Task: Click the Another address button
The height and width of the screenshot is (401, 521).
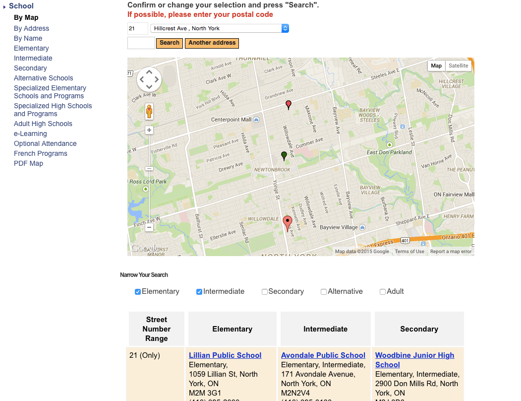Action: 212,43
